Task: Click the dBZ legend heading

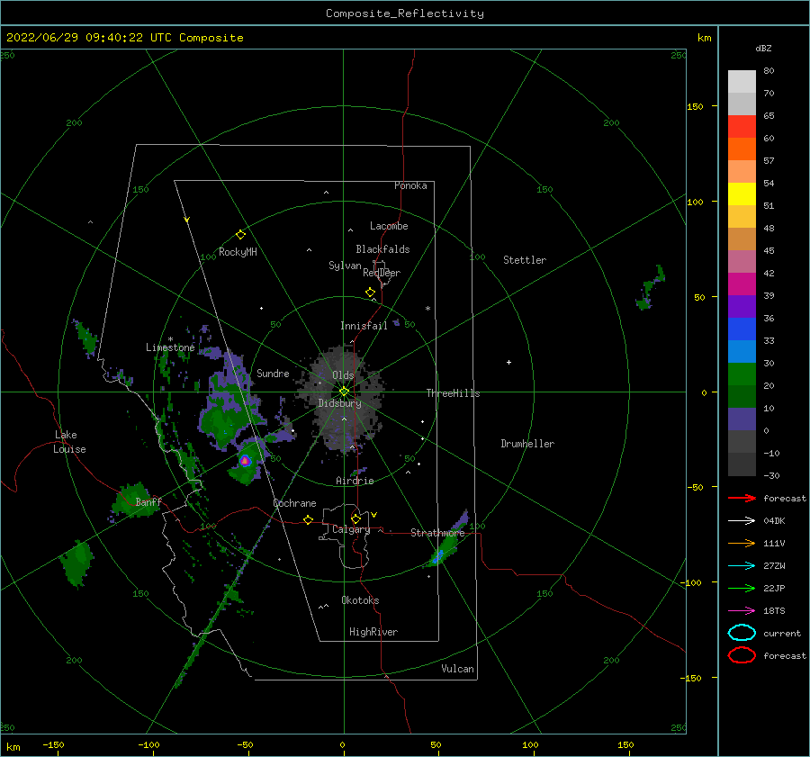Action: [x=763, y=48]
